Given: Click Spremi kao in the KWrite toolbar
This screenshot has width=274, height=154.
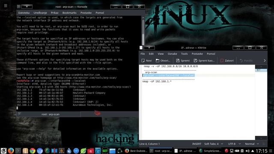Looking at the screenshot, I should [x=204, y=61].
